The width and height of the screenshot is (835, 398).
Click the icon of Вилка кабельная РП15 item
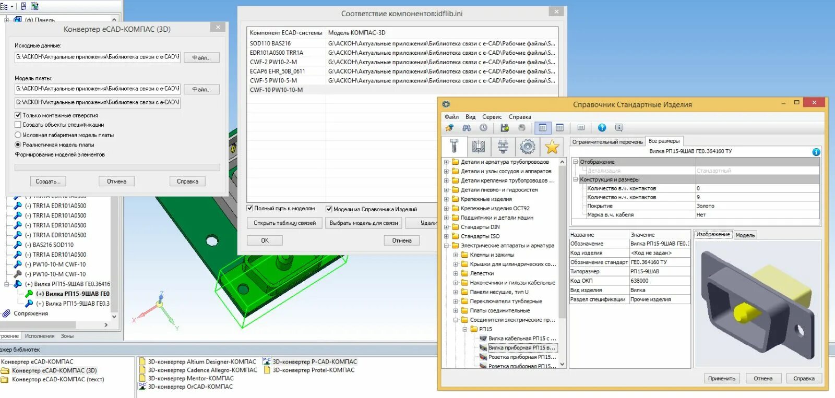[483, 338]
